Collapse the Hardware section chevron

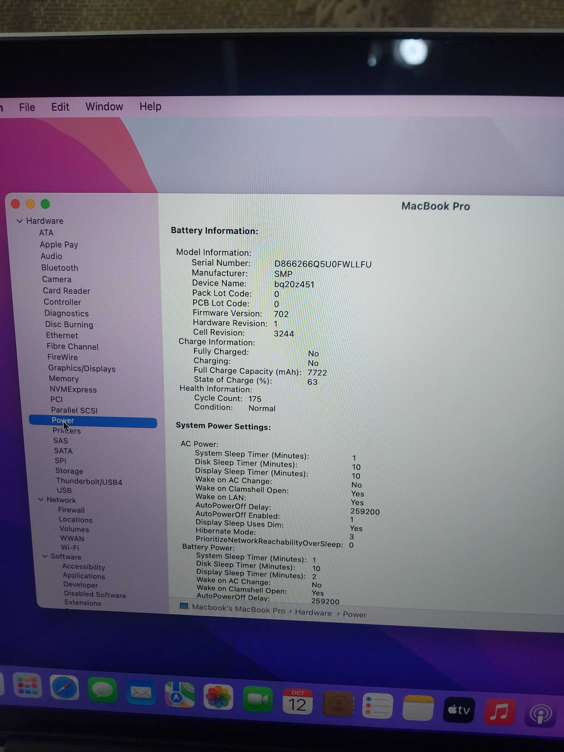pos(20,221)
